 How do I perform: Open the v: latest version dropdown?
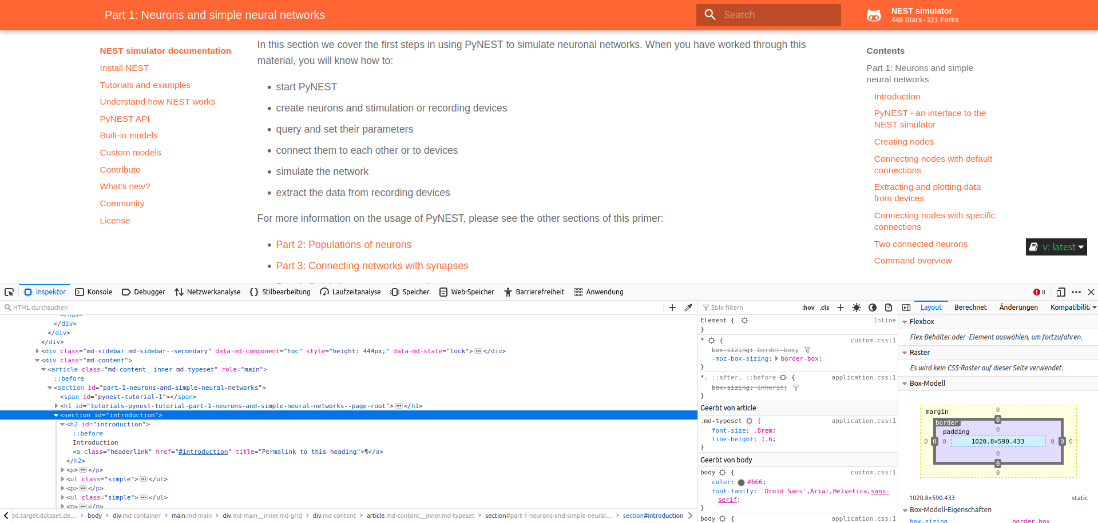tap(1056, 247)
